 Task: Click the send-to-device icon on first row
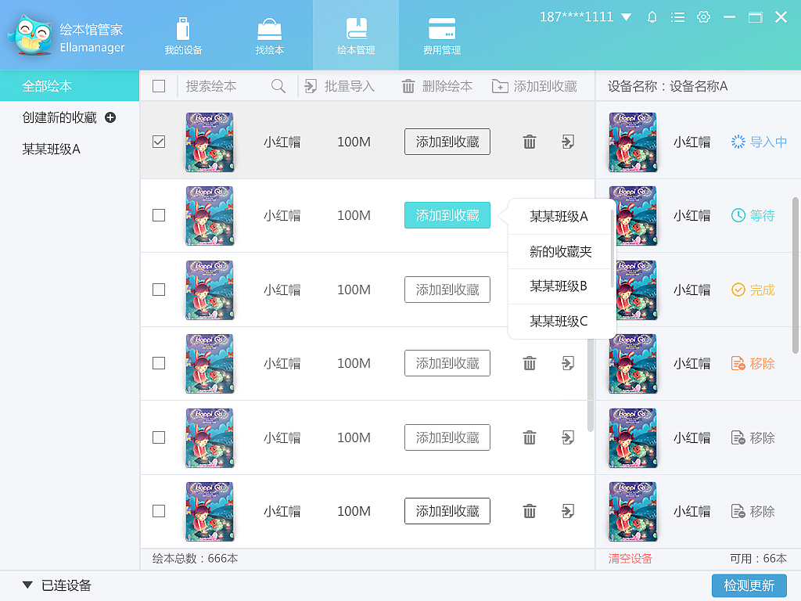pyautogui.click(x=567, y=142)
